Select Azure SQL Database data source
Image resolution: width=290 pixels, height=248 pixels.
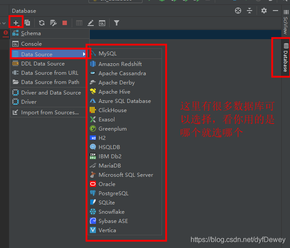(125, 101)
